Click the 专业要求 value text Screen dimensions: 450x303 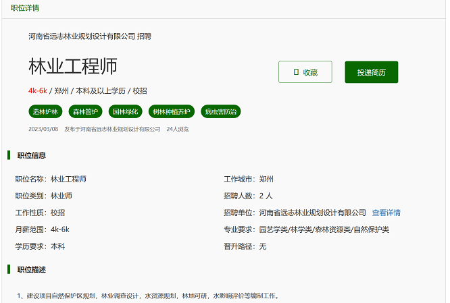click(x=324, y=229)
